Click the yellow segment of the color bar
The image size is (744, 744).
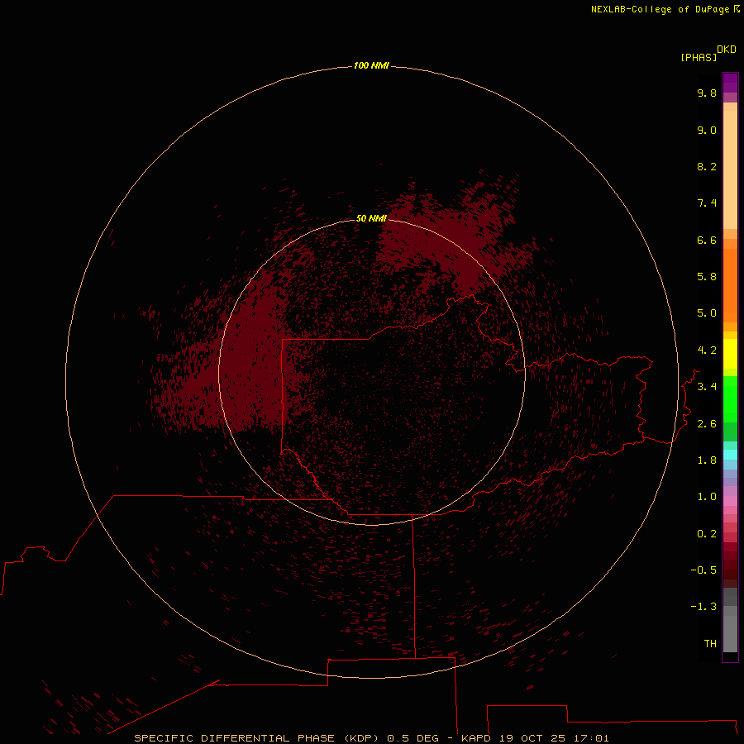[x=730, y=354]
